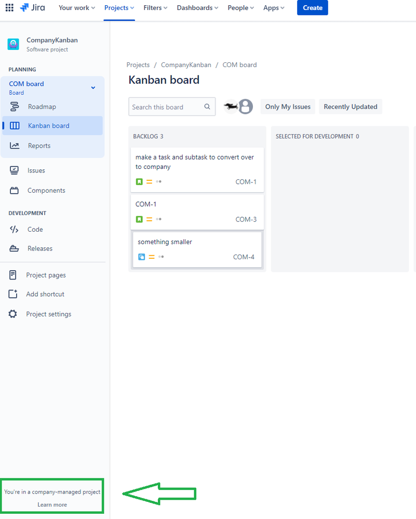Select COM board in sidebar
This screenshot has width=416, height=519.
(26, 84)
